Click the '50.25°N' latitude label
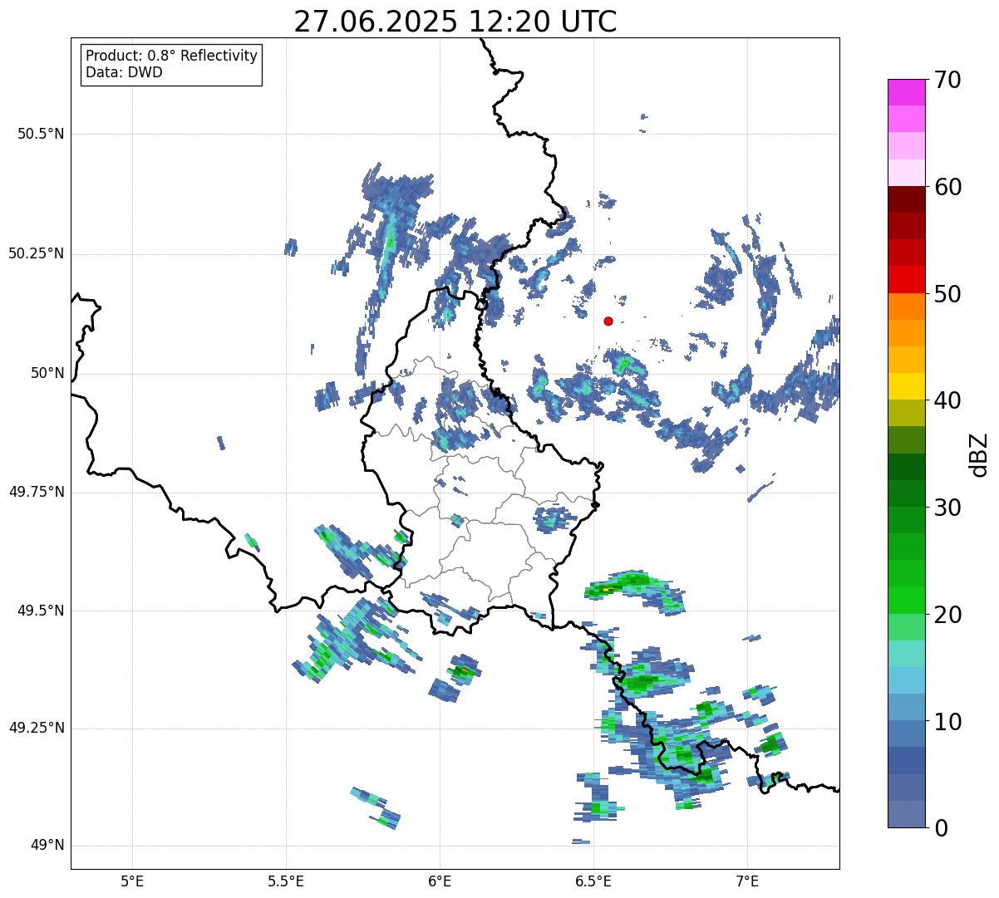Viewport: 999px width, 898px height. pos(37,253)
